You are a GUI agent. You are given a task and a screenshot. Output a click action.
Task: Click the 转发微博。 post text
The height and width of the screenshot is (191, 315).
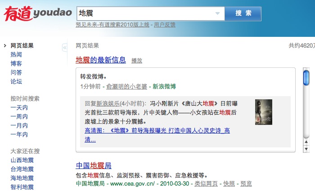coord(94,76)
